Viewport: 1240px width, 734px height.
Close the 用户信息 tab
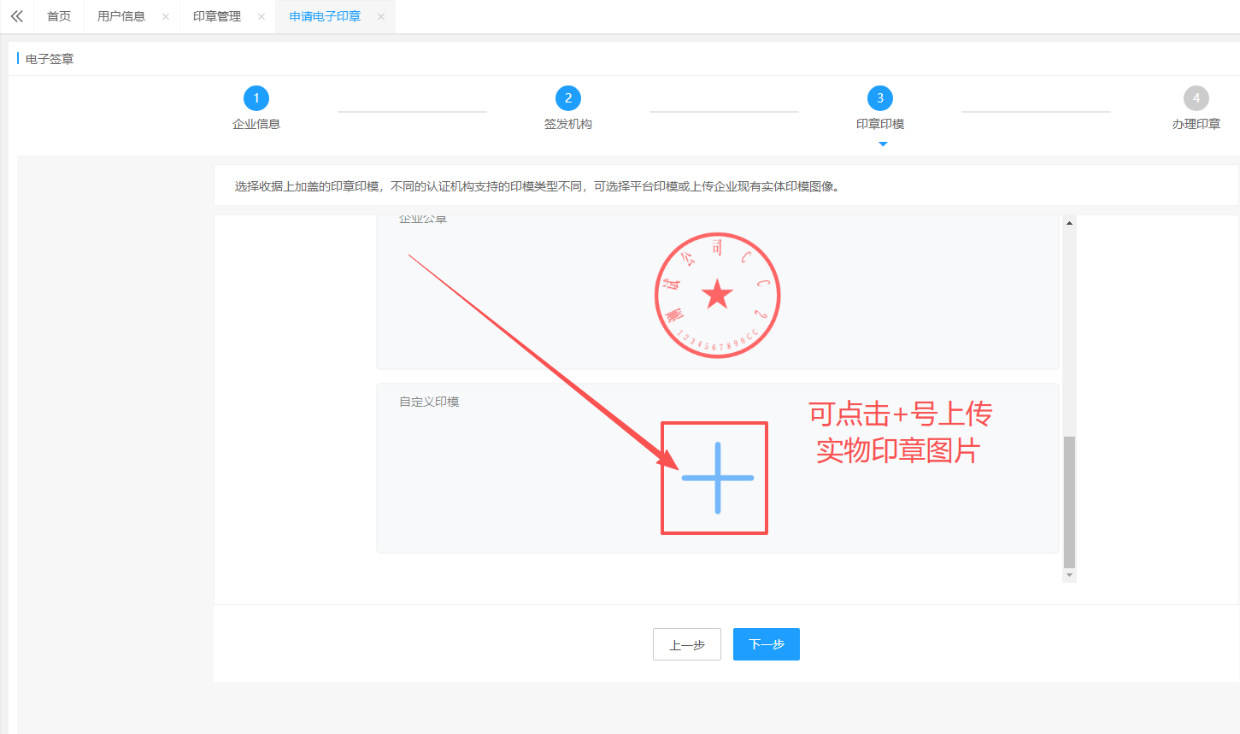point(166,17)
